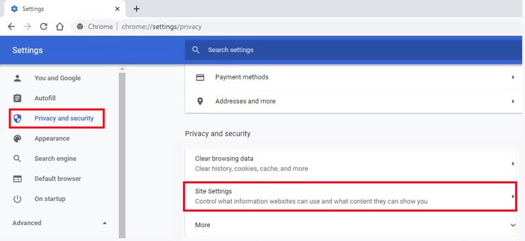Expand the More row
This screenshot has width=525, height=241.
click(351, 225)
